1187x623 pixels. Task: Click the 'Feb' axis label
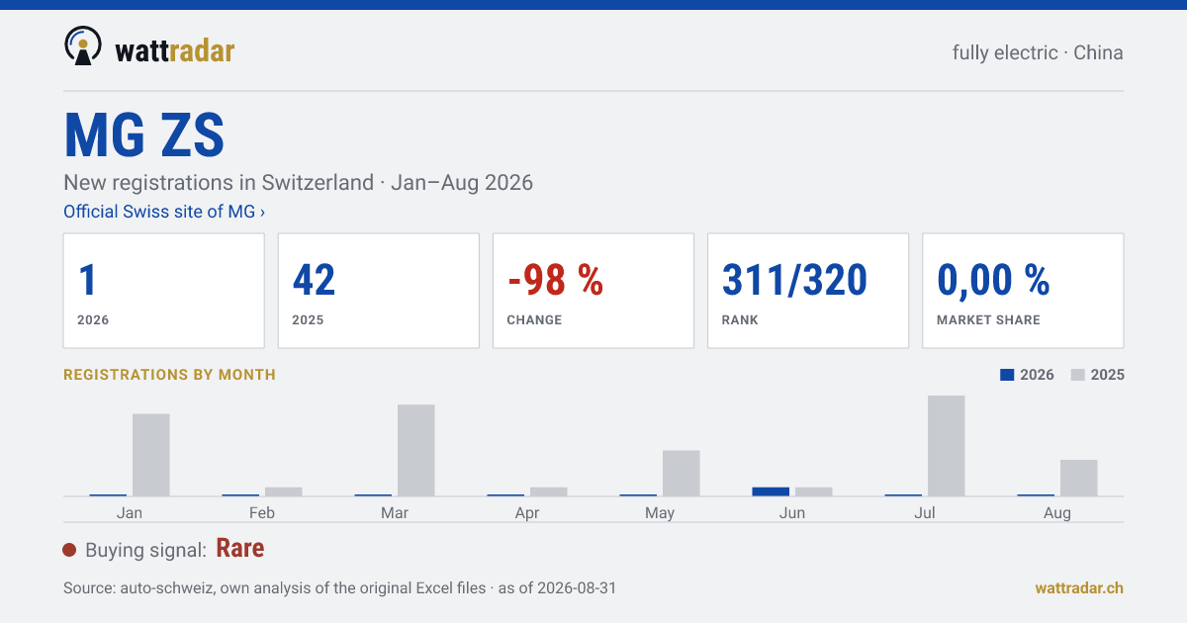[262, 512]
